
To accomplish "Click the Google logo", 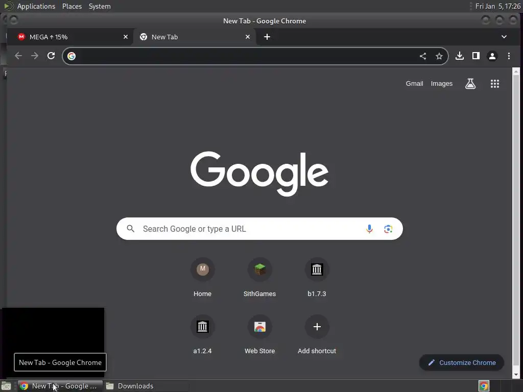I will (x=259, y=174).
